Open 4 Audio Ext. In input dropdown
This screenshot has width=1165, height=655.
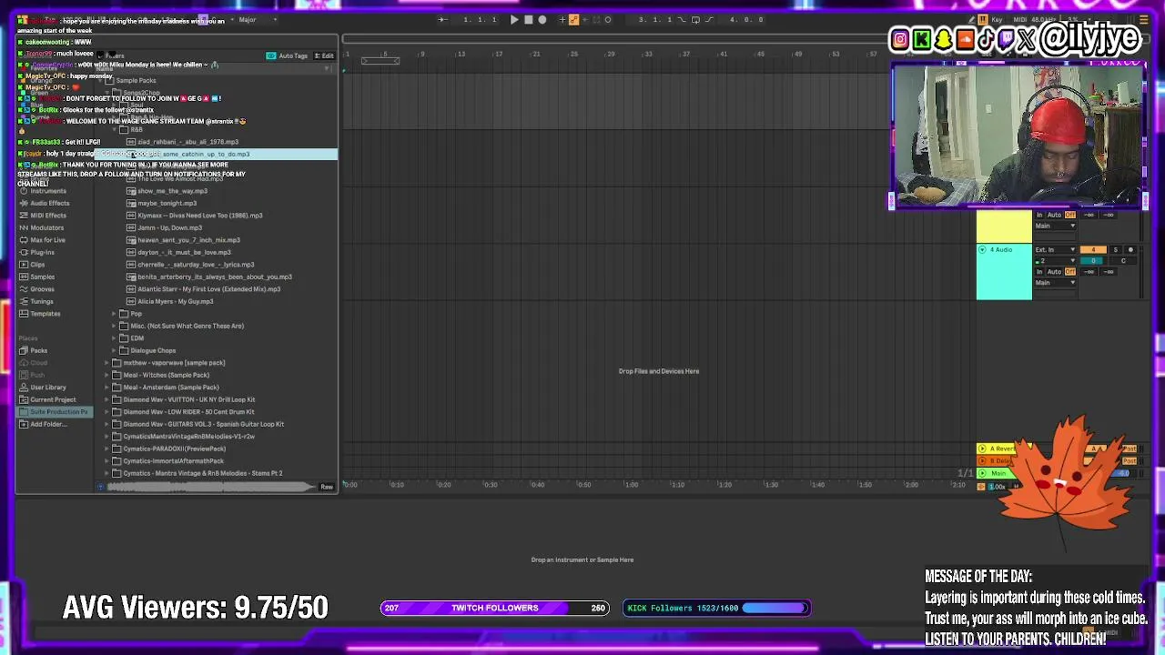1055,250
